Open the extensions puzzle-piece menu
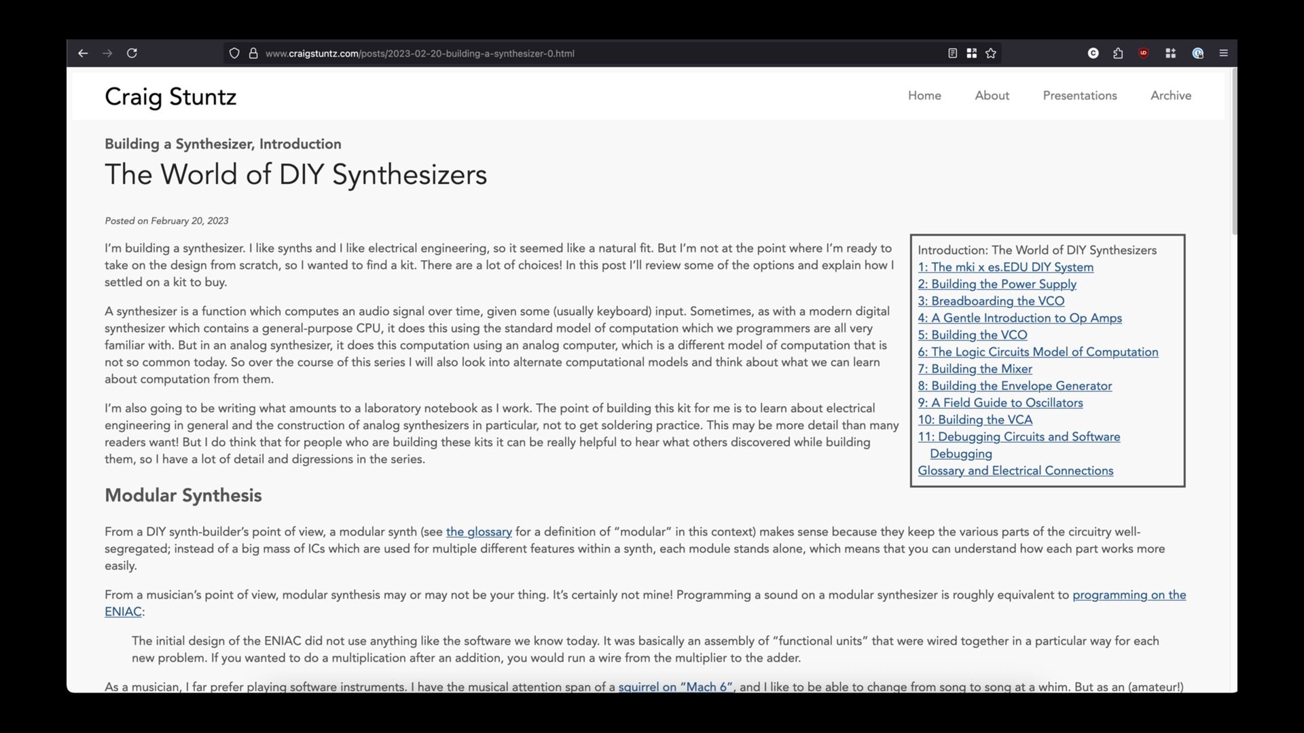Image resolution: width=1304 pixels, height=733 pixels. (1118, 53)
